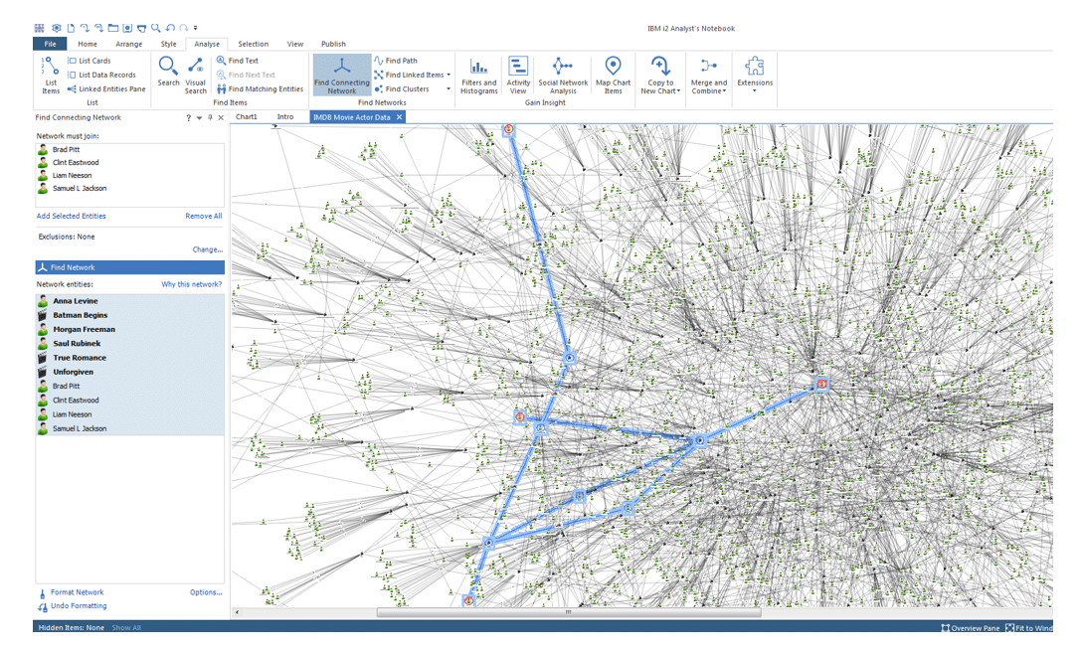Screen dimensions: 1081x651
Task: Click Find Linked Items button
Action: click(409, 76)
